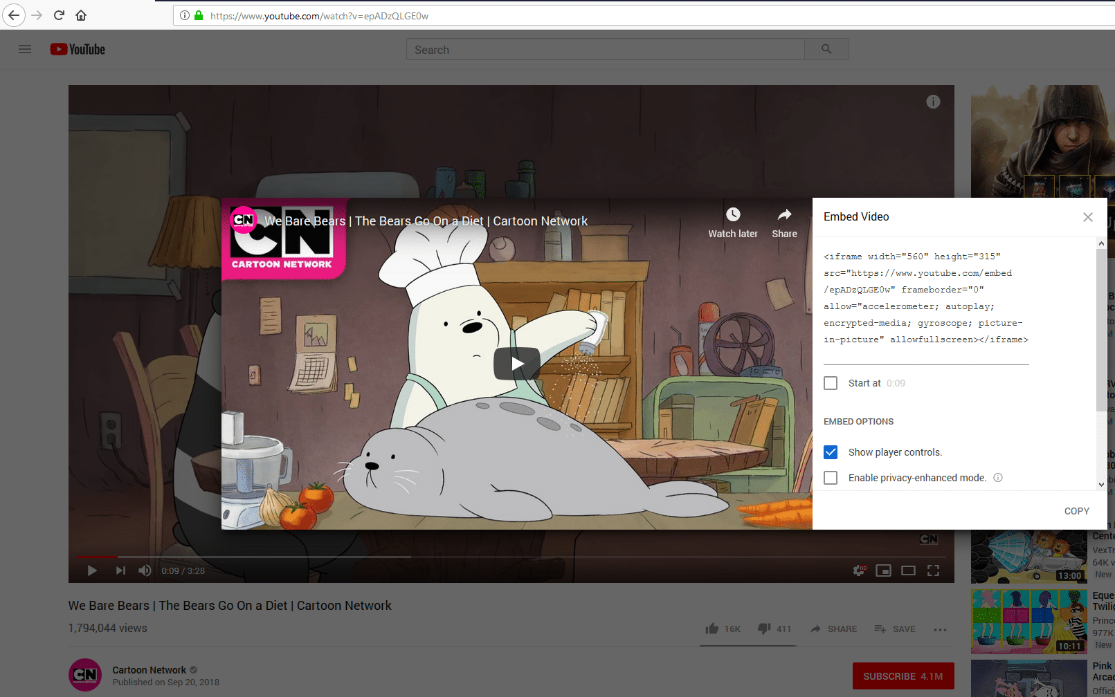Add preview video to Watch later
This screenshot has height=697, width=1115.
pos(733,223)
